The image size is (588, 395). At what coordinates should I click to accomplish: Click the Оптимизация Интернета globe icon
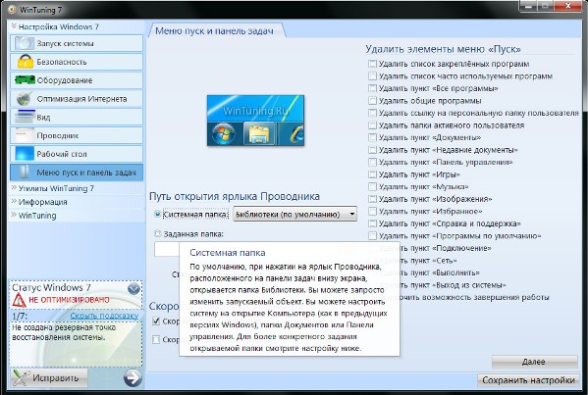(x=24, y=98)
